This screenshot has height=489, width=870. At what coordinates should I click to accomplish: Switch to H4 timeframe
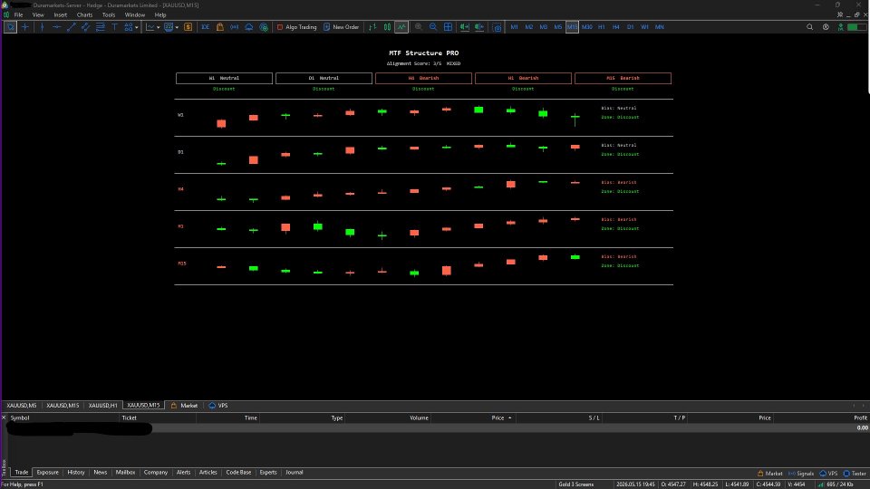[616, 26]
